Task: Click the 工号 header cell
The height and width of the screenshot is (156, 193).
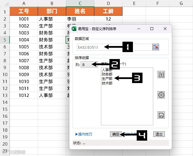Action: pyautogui.click(x=24, y=11)
